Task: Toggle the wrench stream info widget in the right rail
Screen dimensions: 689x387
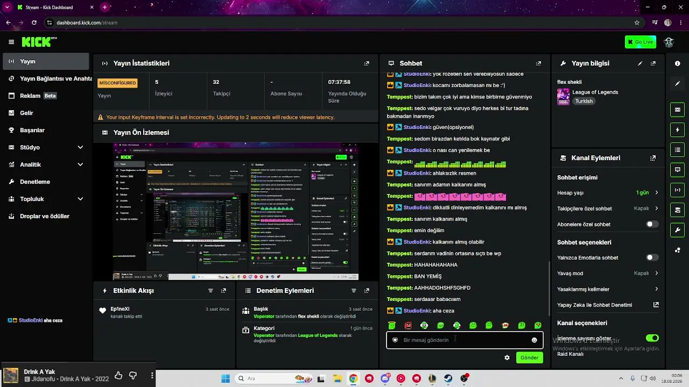Action: click(677, 230)
